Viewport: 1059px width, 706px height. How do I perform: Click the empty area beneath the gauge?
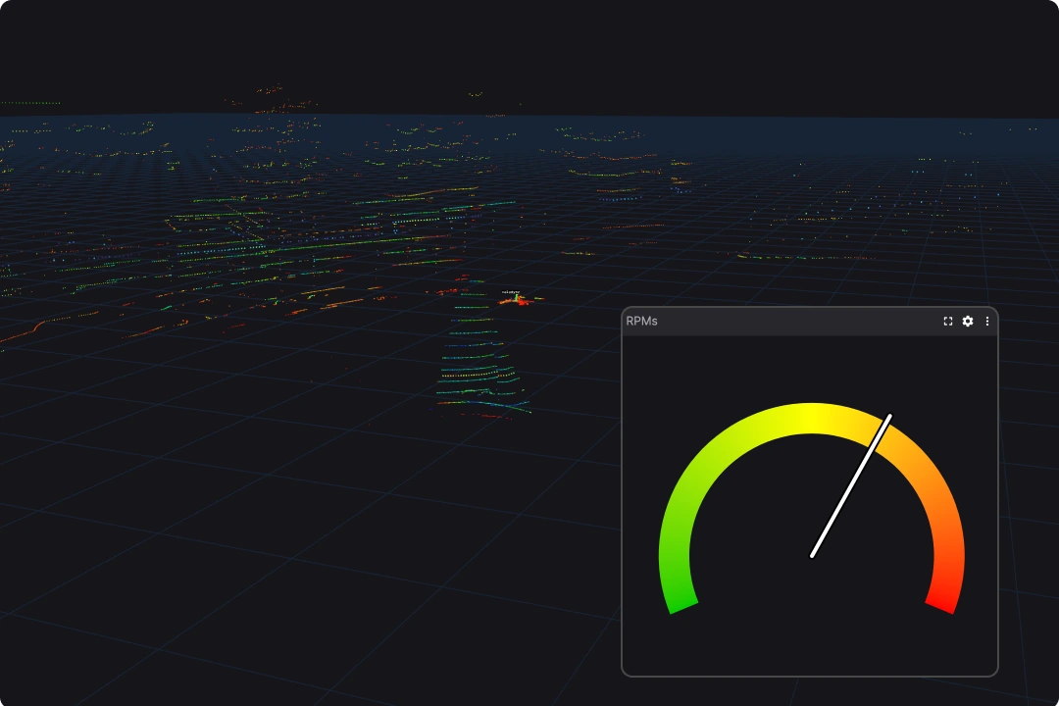[810, 642]
